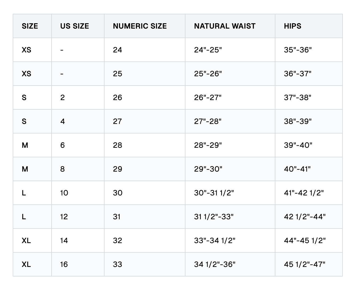The image size is (355, 286).
Task: Click the NUMERIC SIZE column header
Action: tap(140, 26)
